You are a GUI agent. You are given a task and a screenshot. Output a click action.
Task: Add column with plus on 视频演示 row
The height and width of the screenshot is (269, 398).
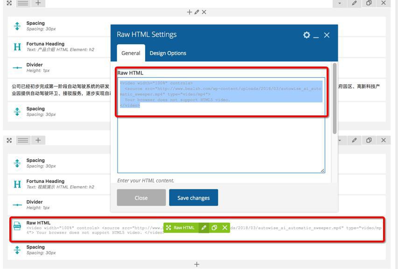point(38,141)
